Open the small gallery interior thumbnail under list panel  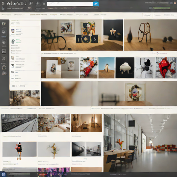click(x=25, y=98)
